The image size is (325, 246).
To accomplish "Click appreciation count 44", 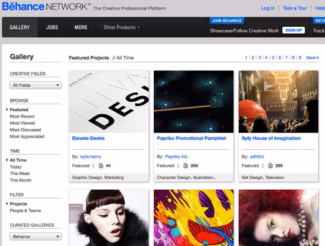I will coord(108,165).
